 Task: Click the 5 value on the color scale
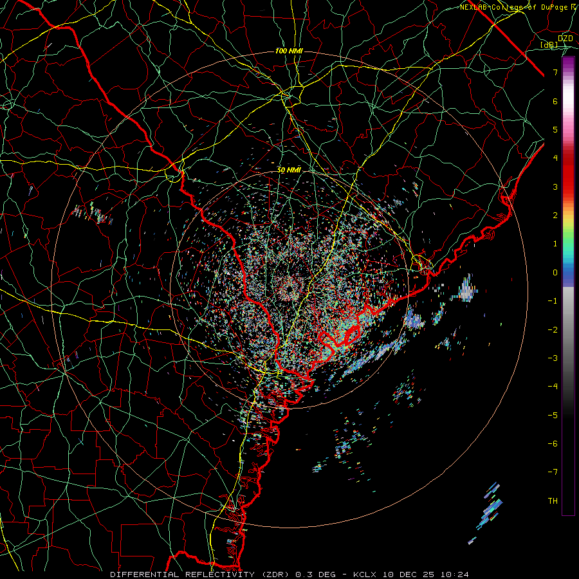coord(555,129)
